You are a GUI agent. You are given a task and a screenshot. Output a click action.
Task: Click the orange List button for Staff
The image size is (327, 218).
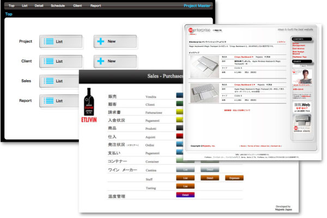point(185,178)
